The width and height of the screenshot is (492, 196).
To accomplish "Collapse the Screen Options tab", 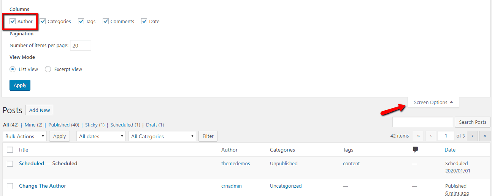I will pos(433,103).
